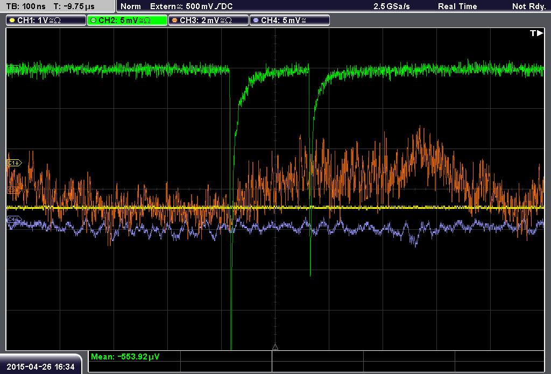Click the yellow dot in CH1 tab
The height and width of the screenshot is (374, 551).
pyautogui.click(x=12, y=20)
